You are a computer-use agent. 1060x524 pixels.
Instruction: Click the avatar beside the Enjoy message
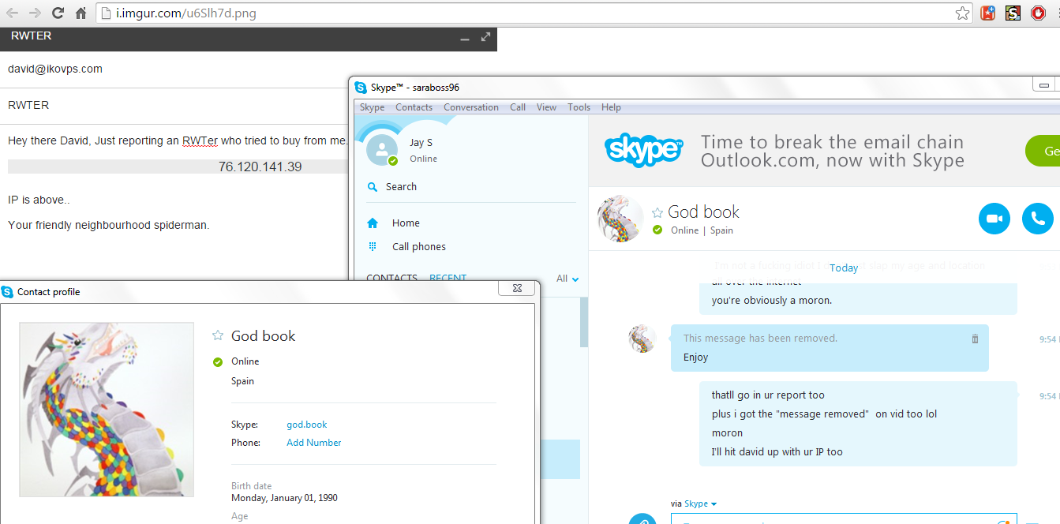(x=642, y=339)
